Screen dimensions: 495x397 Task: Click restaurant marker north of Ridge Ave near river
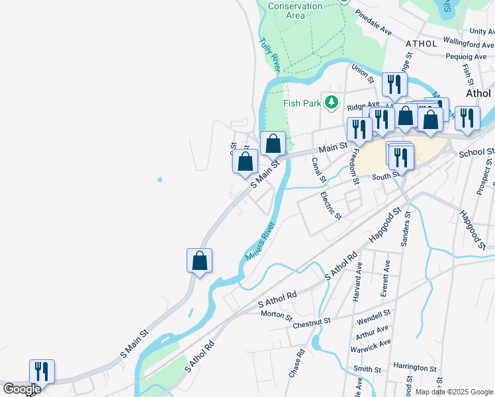point(394,87)
